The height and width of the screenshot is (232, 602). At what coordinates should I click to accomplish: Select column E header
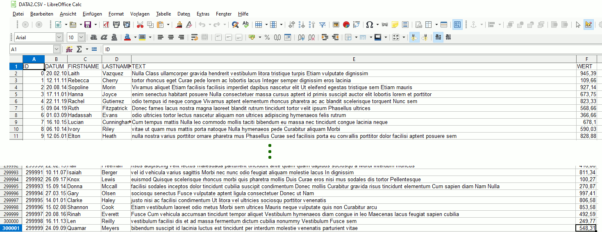354,59
